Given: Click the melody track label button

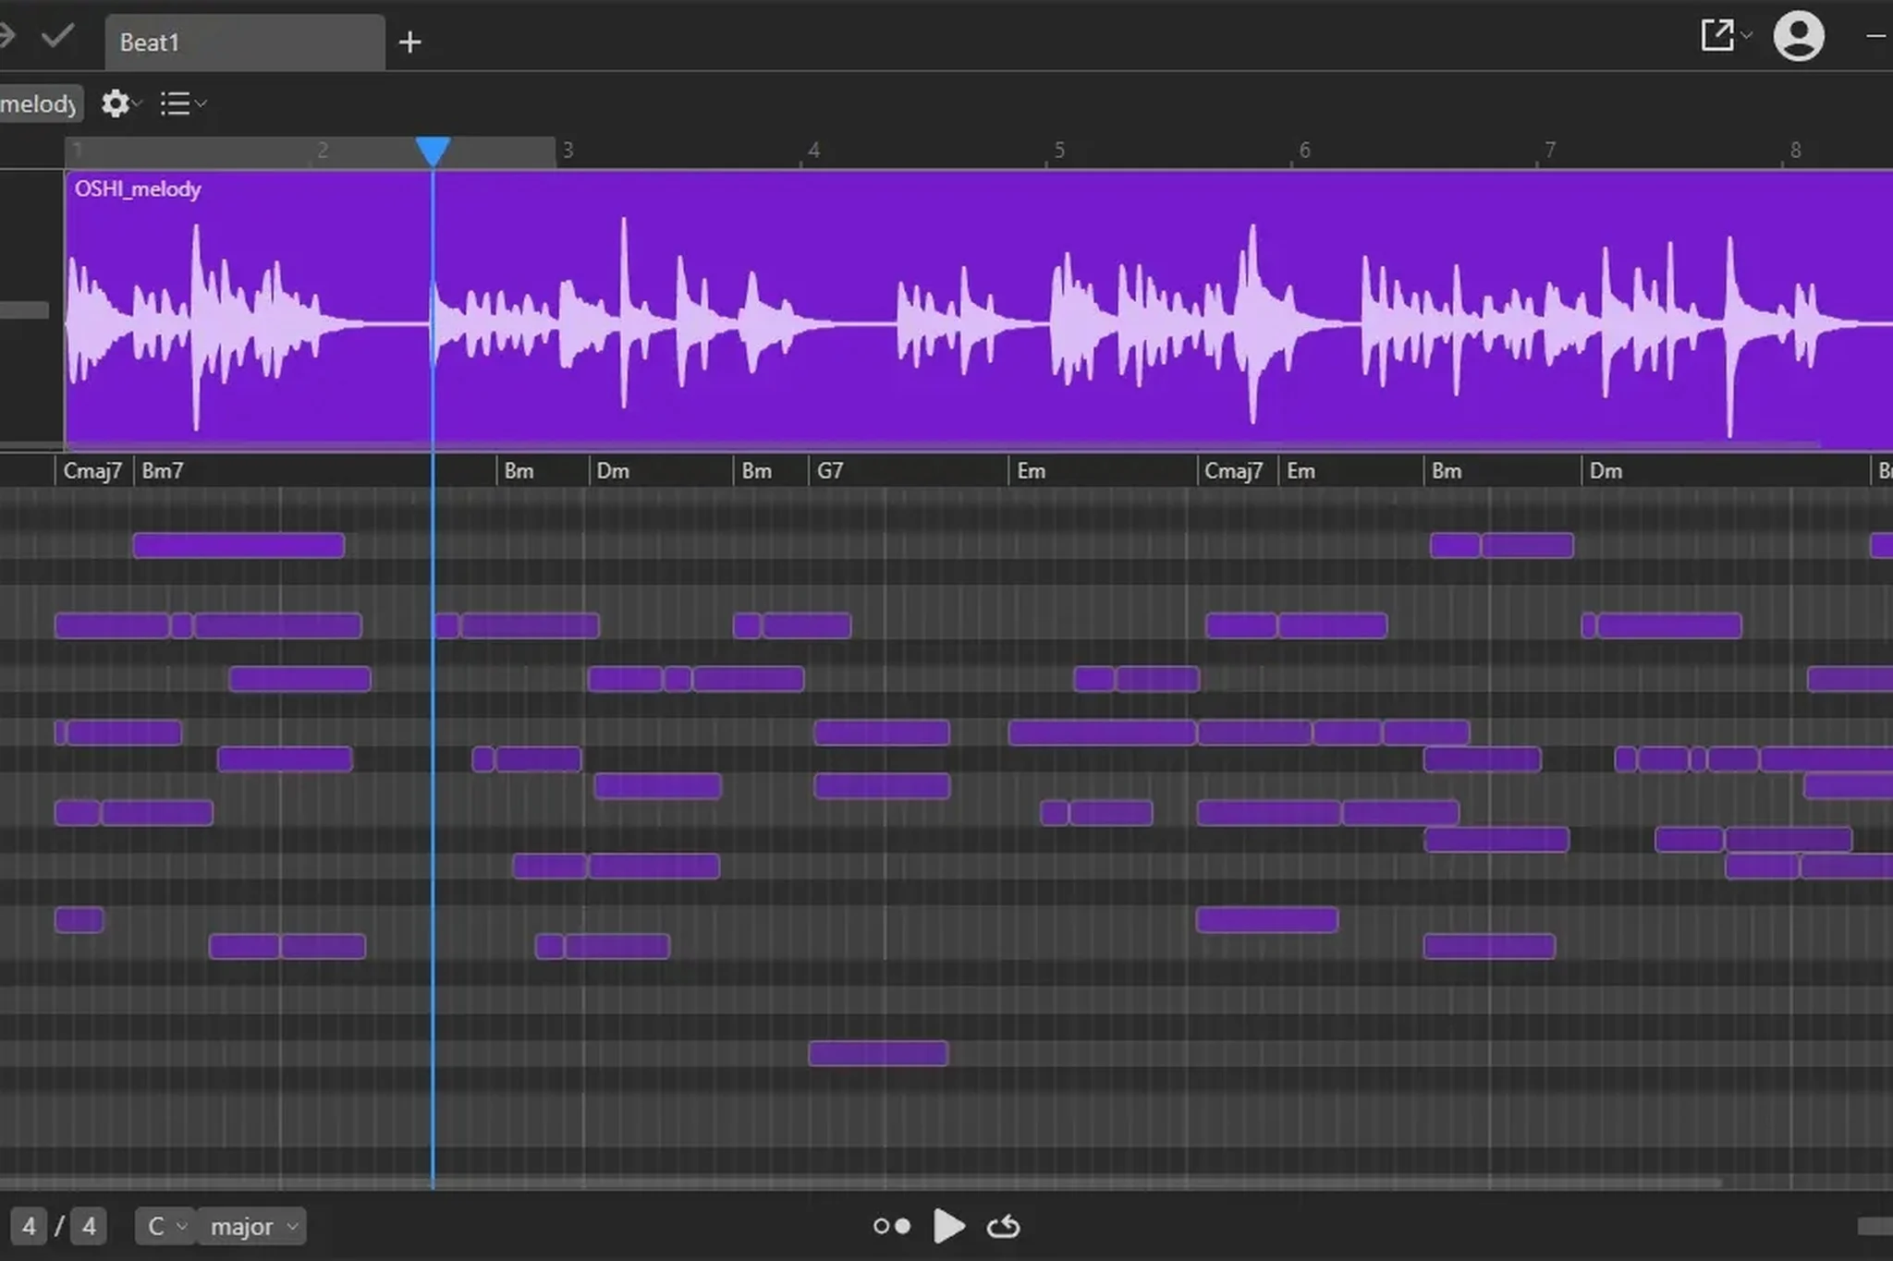Looking at the screenshot, I should (41, 103).
